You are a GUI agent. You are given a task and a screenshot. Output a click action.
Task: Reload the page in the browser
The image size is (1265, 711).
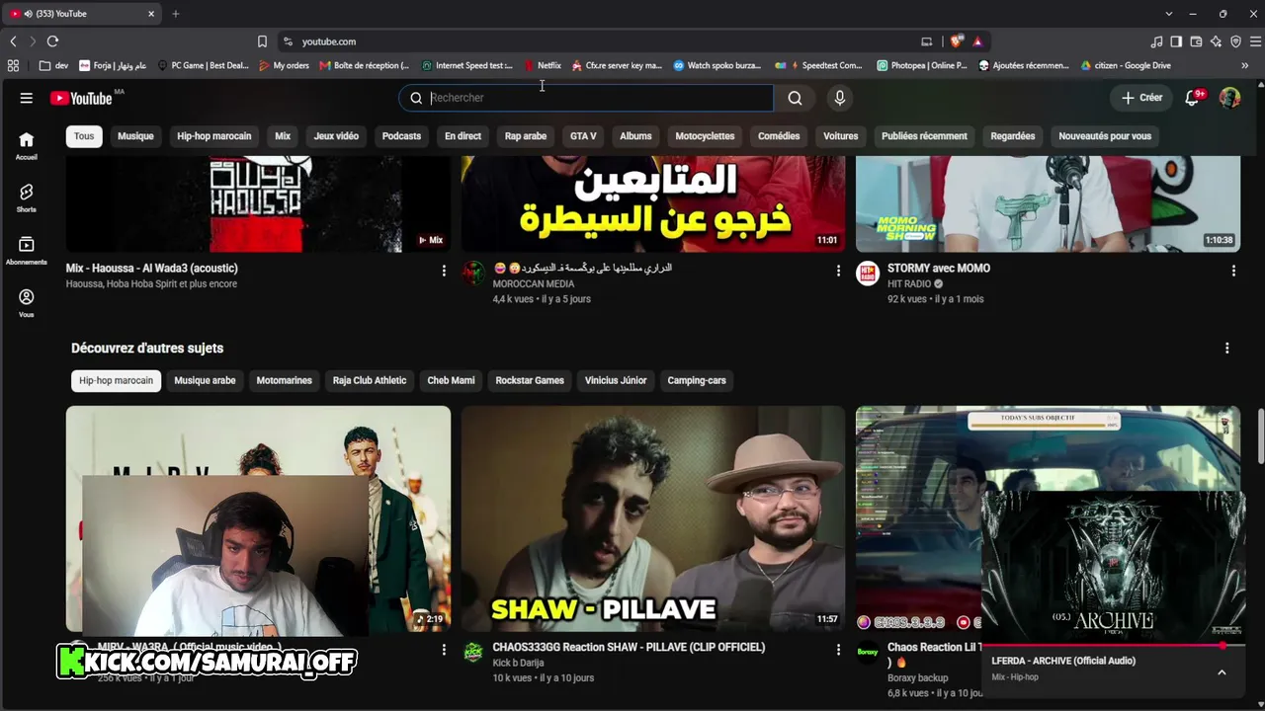[x=52, y=41]
